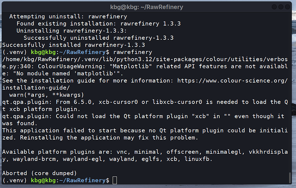Click the "Successfully installed rawrefinery-1.3.3" line
The height and width of the screenshot is (188, 296).
coord(74,45)
